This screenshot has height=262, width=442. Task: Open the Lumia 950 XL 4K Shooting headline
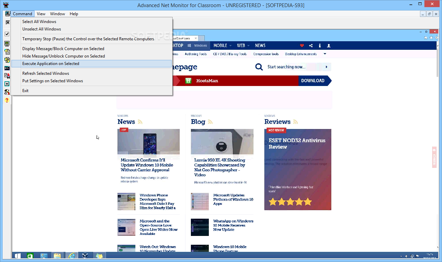220,168
